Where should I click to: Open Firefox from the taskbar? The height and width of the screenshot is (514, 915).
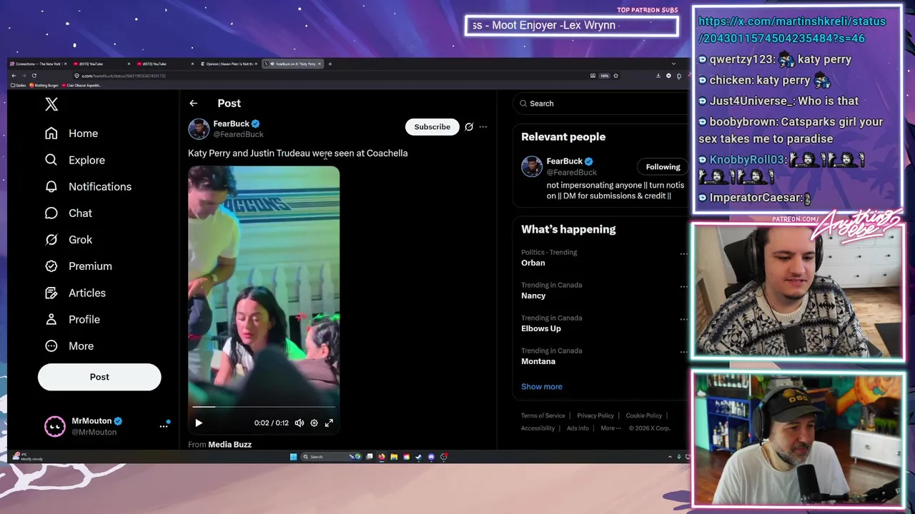[x=382, y=457]
